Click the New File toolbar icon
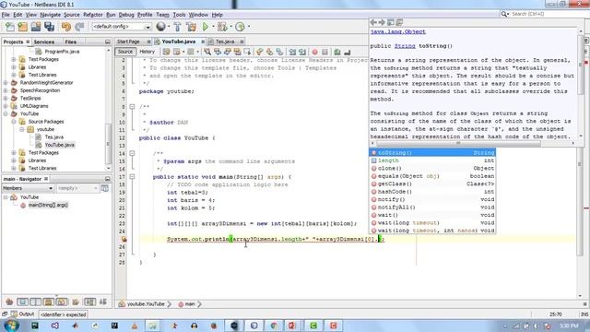590x332 pixels. pos(10,27)
